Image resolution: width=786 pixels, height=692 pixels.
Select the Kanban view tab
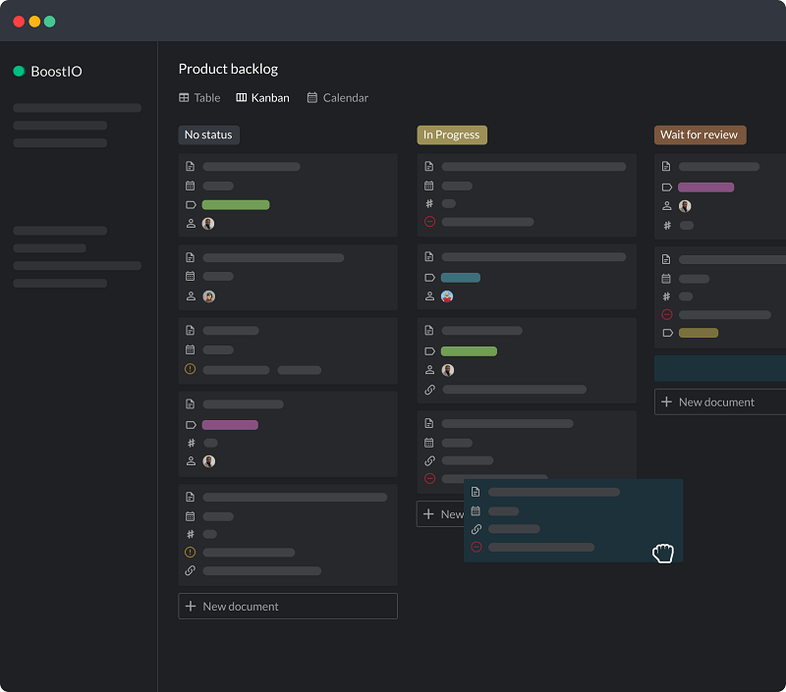coord(262,98)
